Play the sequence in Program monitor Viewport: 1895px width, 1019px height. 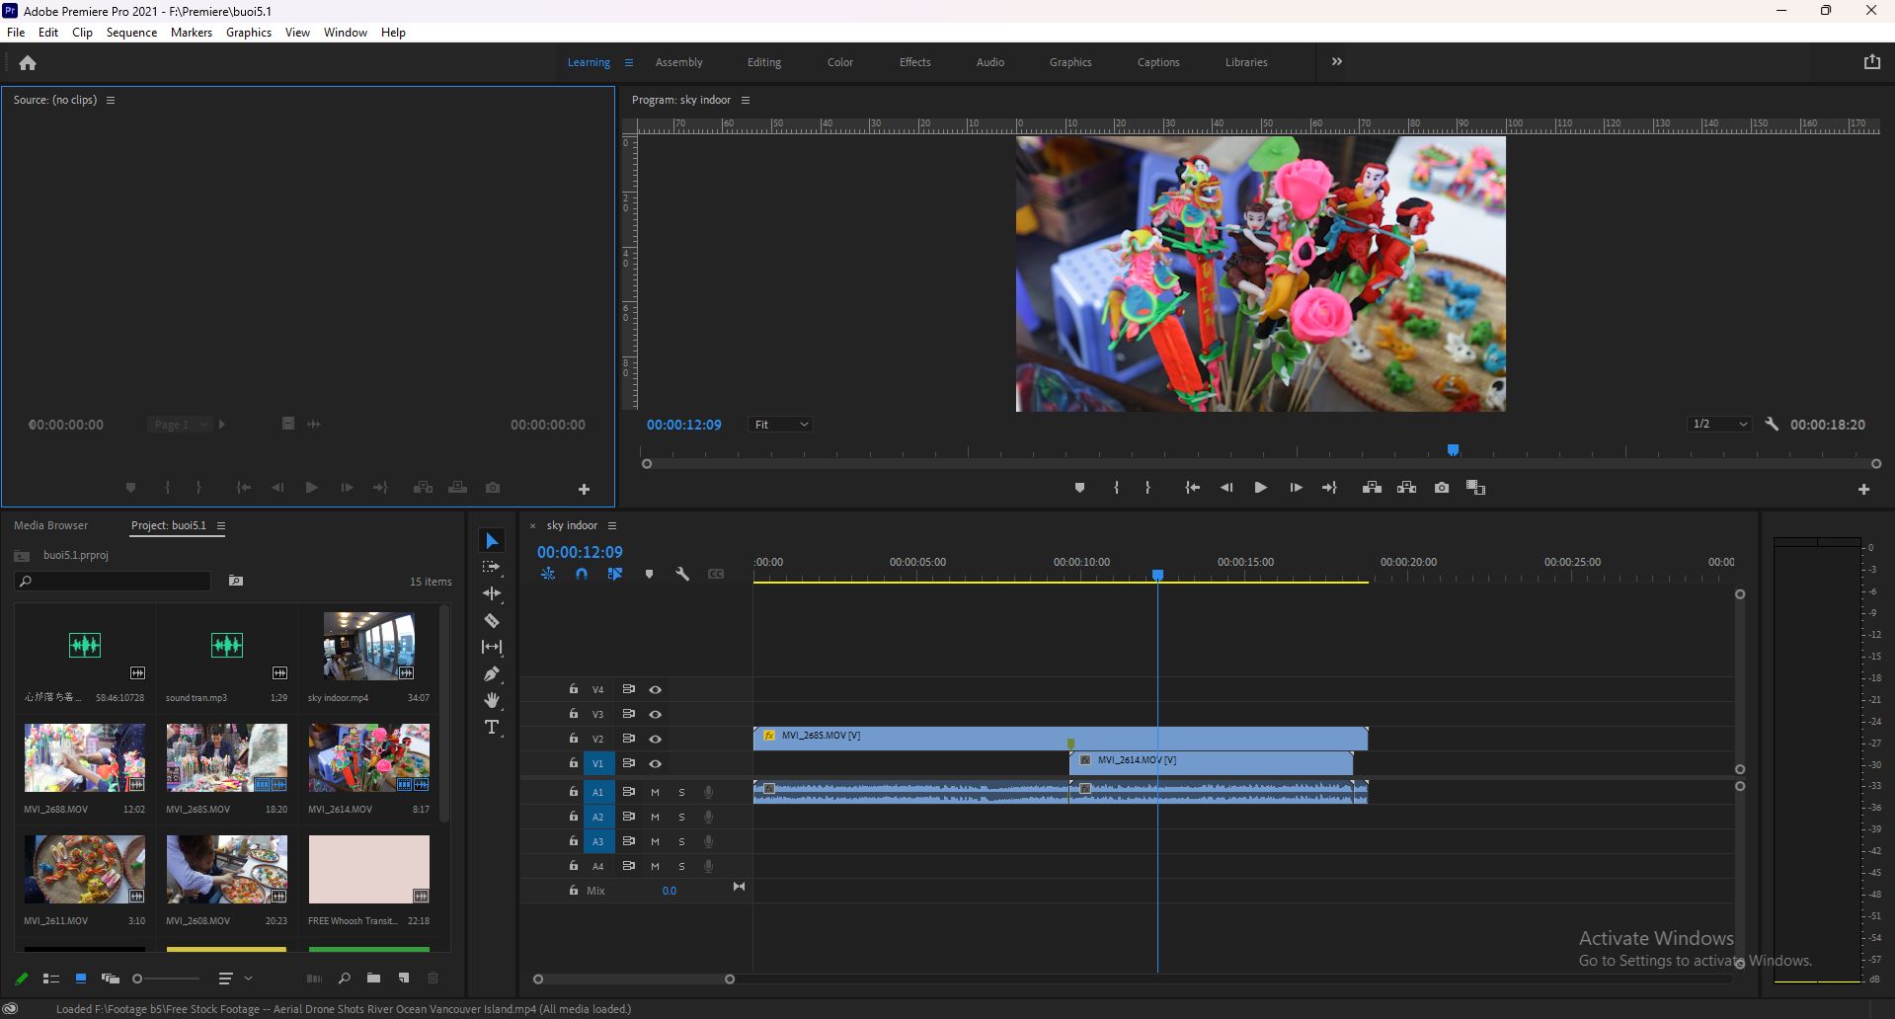(1260, 488)
